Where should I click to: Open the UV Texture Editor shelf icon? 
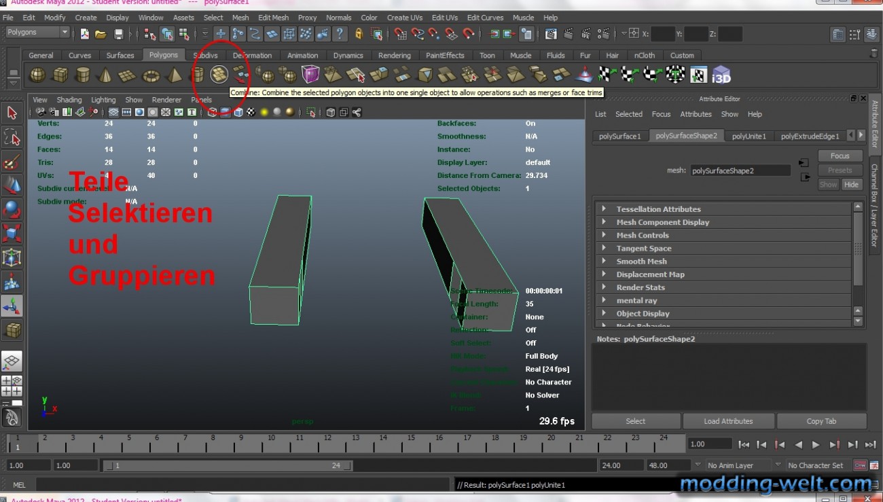(698, 75)
